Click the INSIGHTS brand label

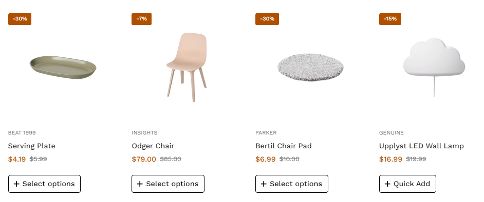pyautogui.click(x=144, y=133)
